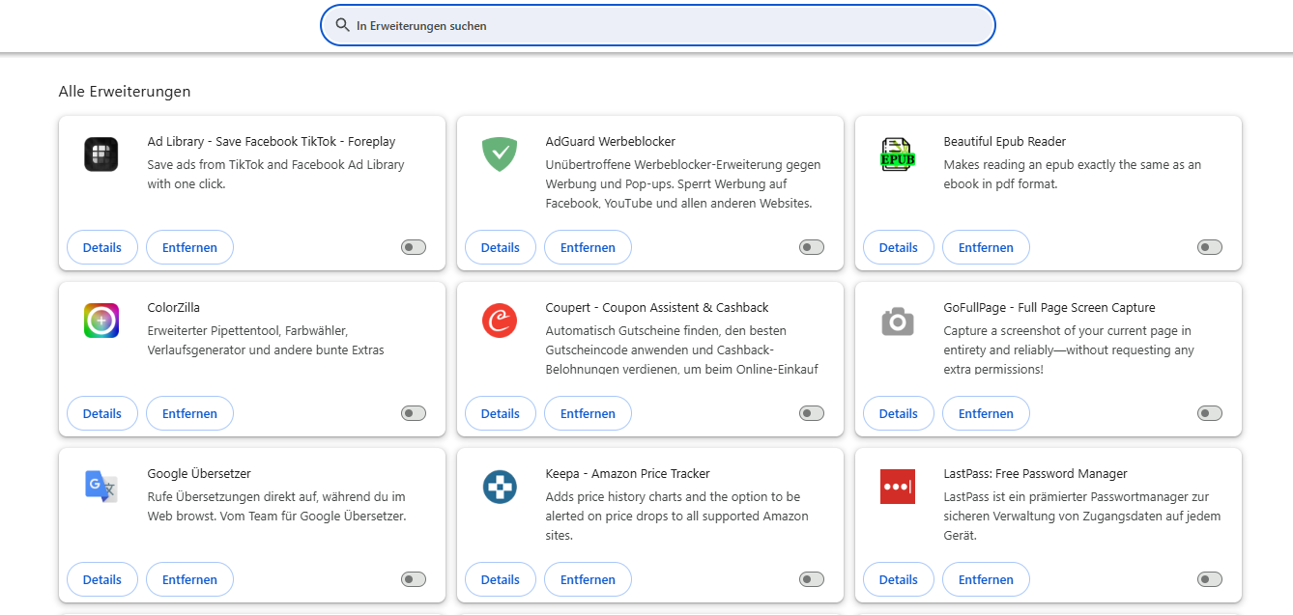Open Details for Google Übersetzer
Screen dimensions: 1293x615
[x=102, y=579]
